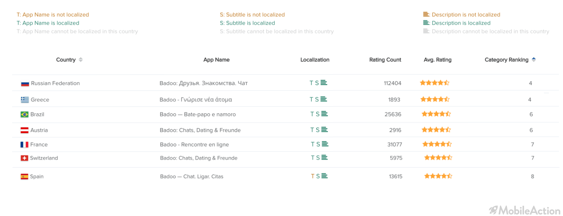Viewport: 563px width, 216px height.
Task: Click the Spain flag icon
Action: [24, 176]
